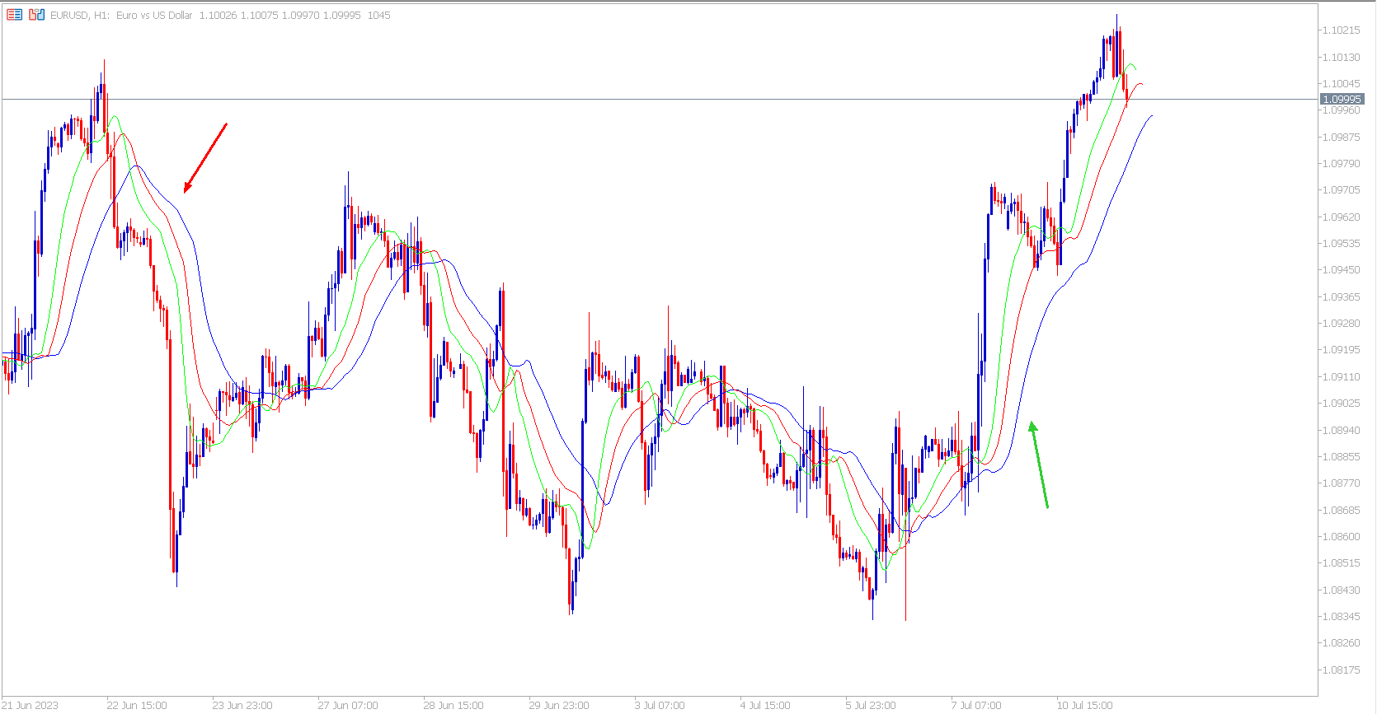Click the 1.08175 price scale label
The image size is (1377, 714).
1342,670
